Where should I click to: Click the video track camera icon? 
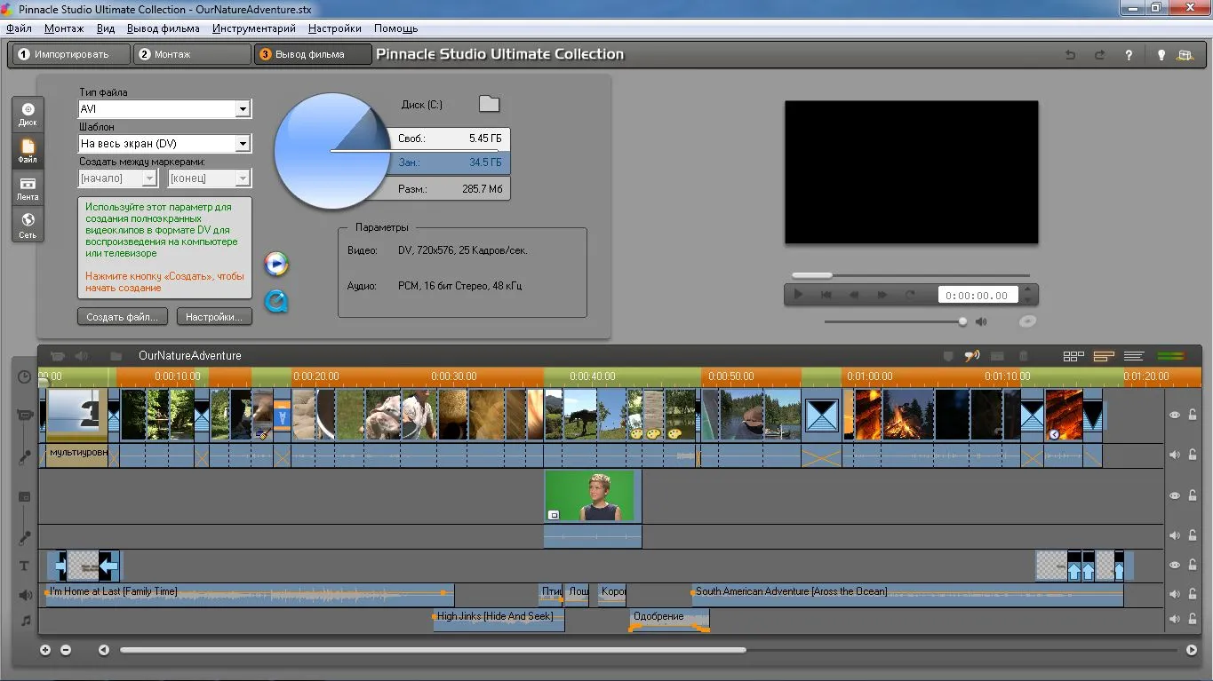tap(25, 416)
